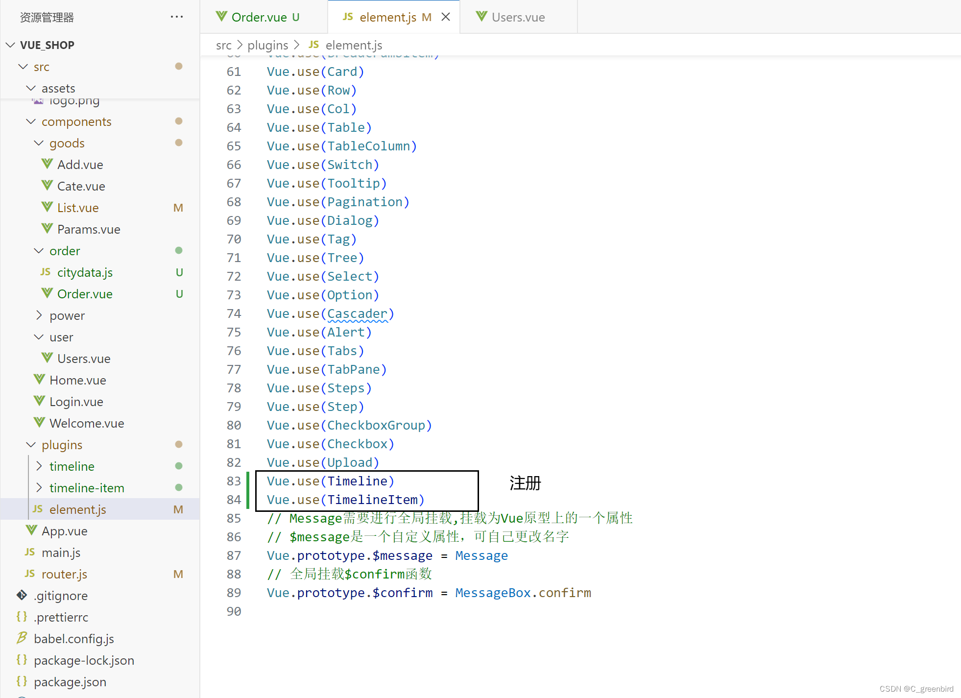
Task: Open List.vue via its Vue icon
Action: pyautogui.click(x=47, y=207)
